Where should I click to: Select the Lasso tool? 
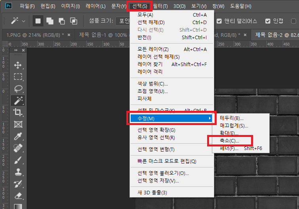(18, 89)
